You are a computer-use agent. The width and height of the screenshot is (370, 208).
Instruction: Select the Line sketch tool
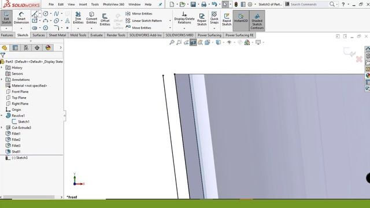click(35, 14)
